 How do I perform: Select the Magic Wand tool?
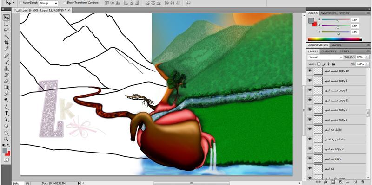click(7, 36)
